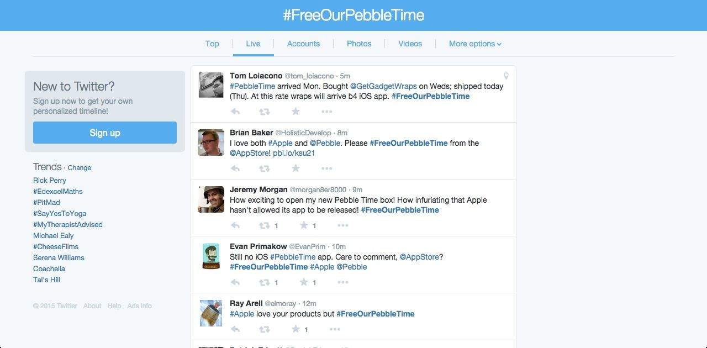Screen dimensions: 707x348
Task: Reply to Jeremy Morgan's tweet
Action: [x=235, y=225]
